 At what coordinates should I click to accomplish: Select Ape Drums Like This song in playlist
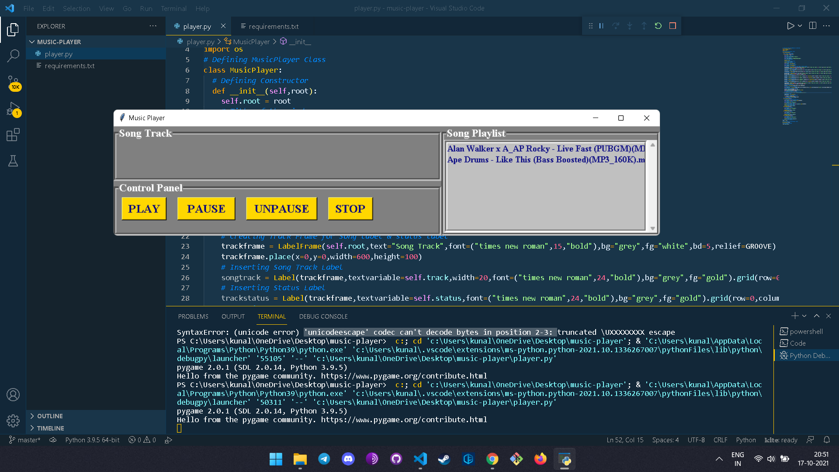(546, 160)
